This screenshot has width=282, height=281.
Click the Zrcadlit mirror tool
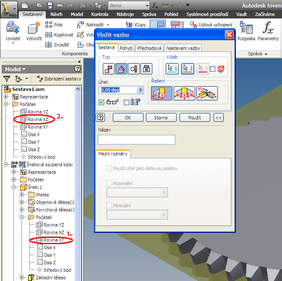[x=57, y=45]
